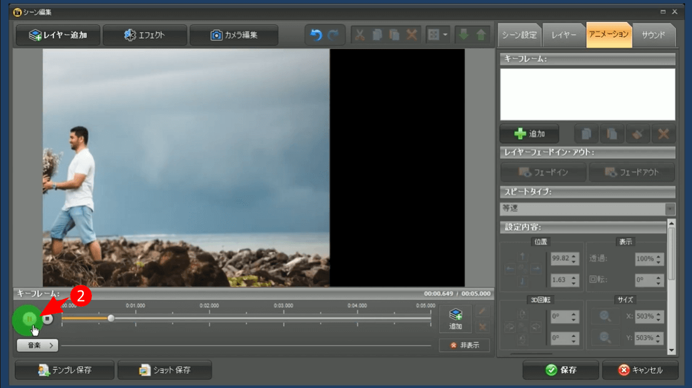Click the timeline playhead slider handle
Screen dimensions: 692x388
[111, 319]
